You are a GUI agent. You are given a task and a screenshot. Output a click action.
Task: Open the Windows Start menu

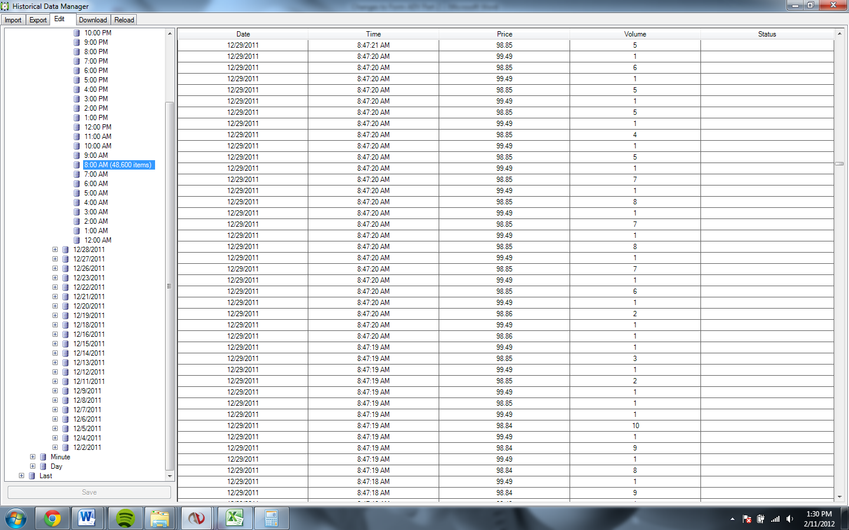click(16, 519)
